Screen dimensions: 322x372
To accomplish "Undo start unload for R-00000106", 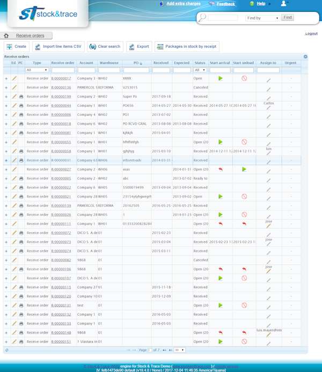I will click(x=244, y=269).
